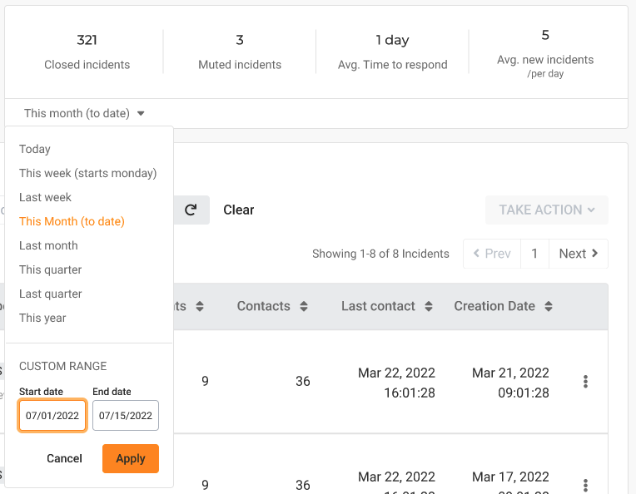636x494 pixels.
Task: Sort by Contacts column arrows
Action: (304, 307)
